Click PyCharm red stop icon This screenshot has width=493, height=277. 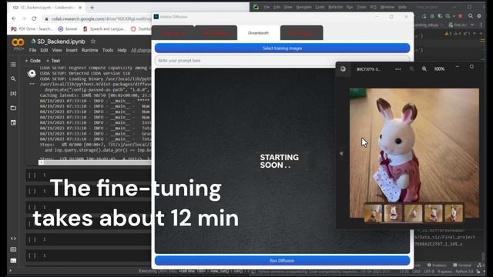coord(461,15)
